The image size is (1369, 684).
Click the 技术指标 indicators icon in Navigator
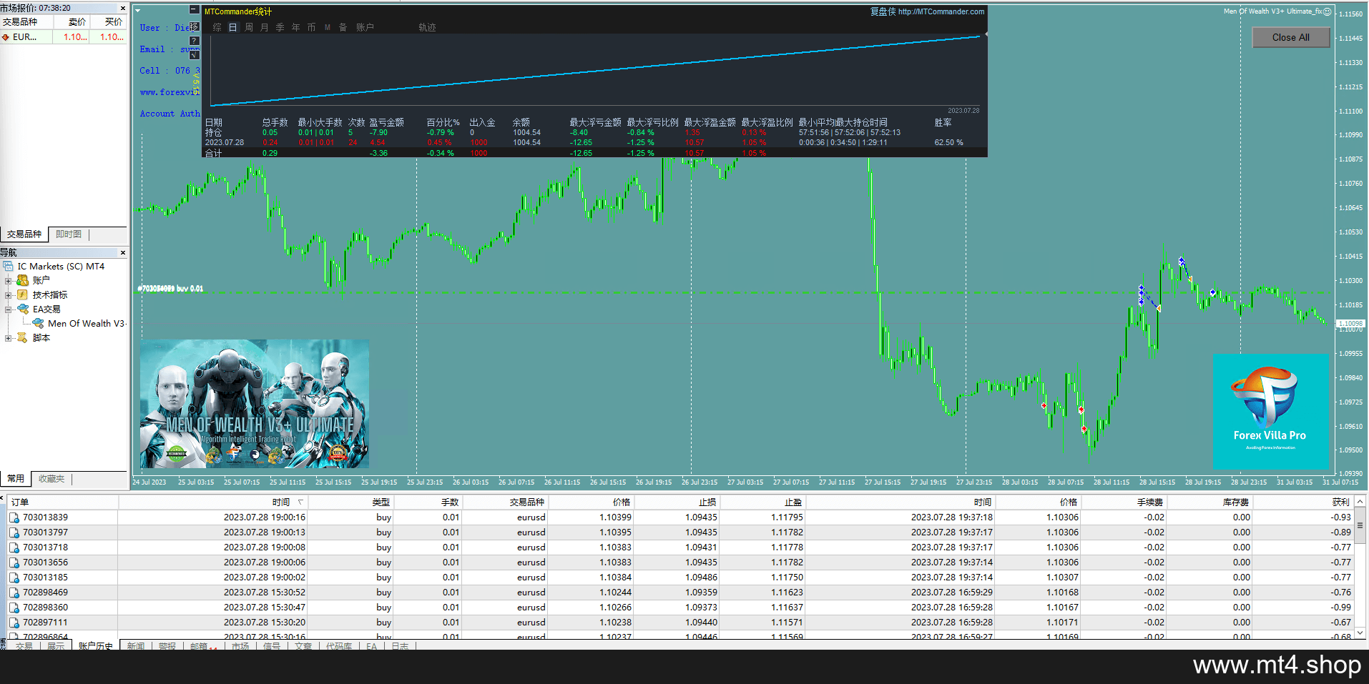coord(23,294)
